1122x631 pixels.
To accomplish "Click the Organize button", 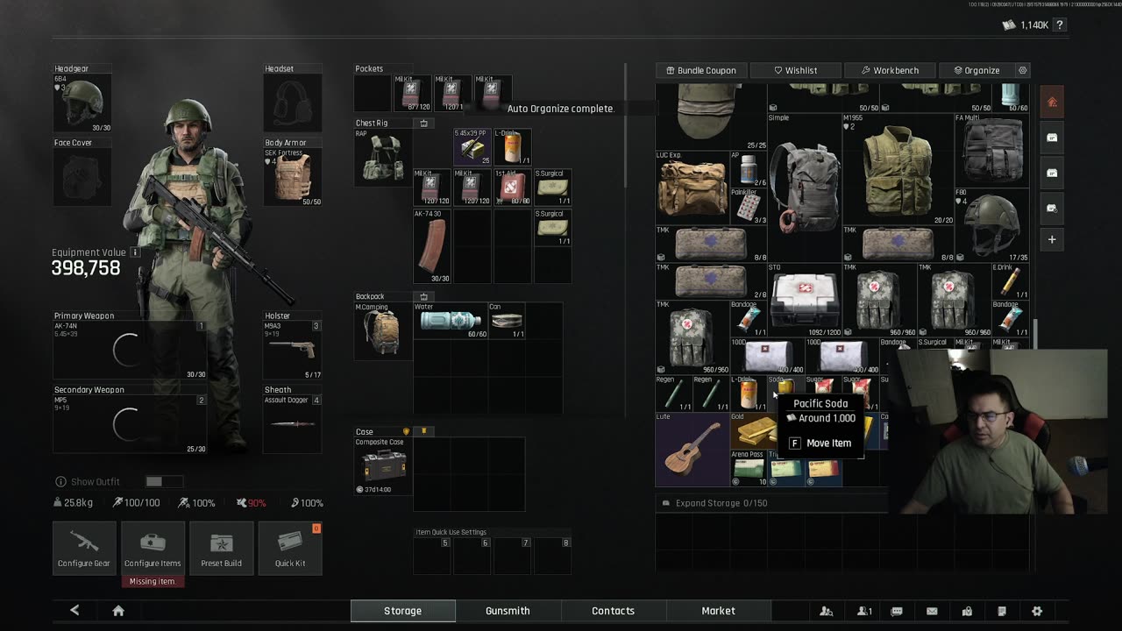I will [976, 70].
